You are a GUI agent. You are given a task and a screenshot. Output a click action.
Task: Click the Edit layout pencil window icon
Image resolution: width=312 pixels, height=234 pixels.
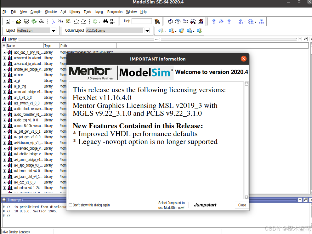click(181, 31)
